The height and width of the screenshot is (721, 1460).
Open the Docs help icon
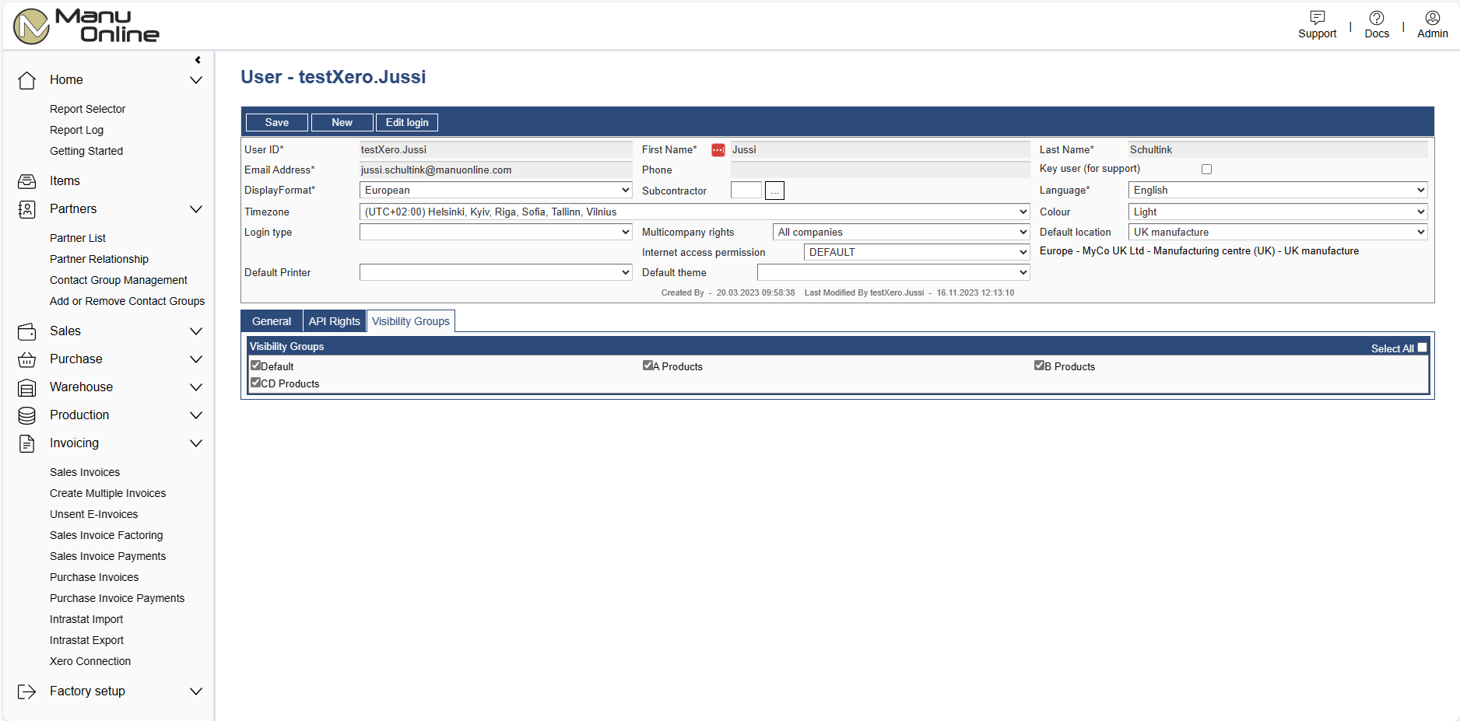coord(1376,18)
